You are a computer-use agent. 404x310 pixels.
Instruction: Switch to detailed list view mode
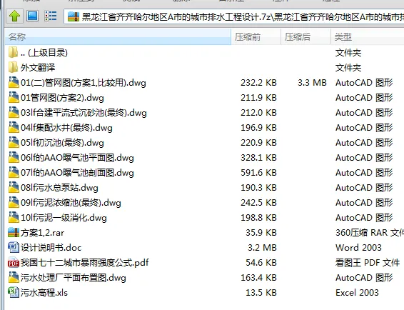pos(51,16)
